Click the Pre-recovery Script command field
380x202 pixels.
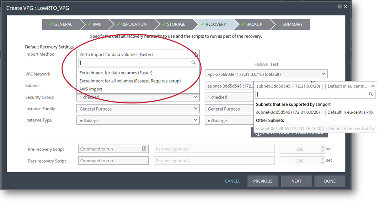coord(113,149)
